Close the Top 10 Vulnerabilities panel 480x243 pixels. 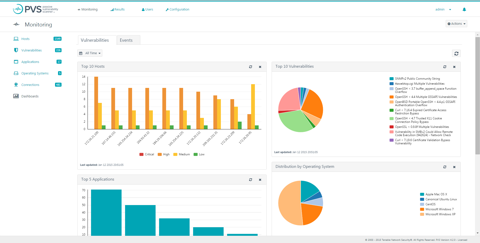454,67
